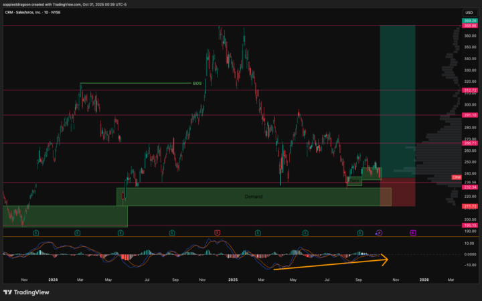Open the earnings marker below March 2024

point(78,232)
